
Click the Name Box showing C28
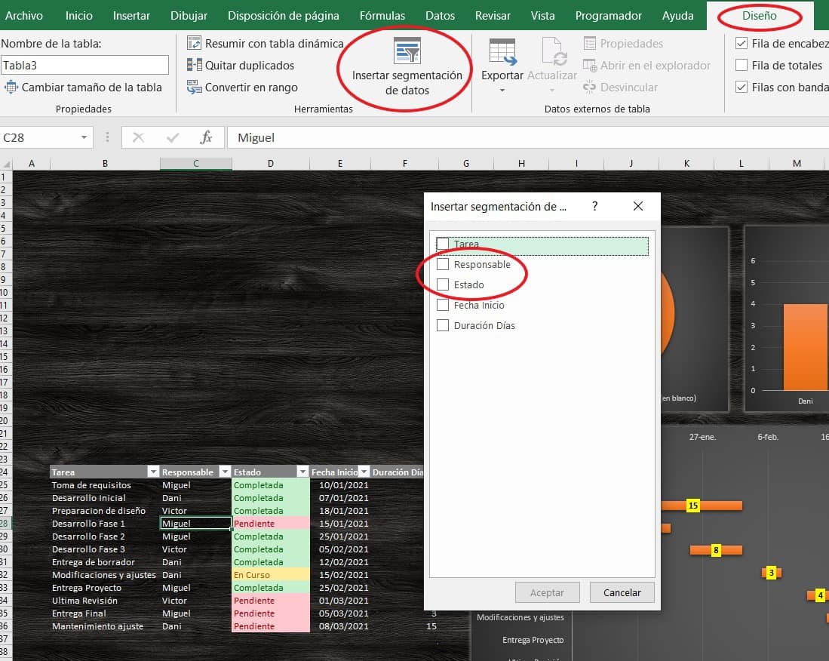click(x=40, y=137)
